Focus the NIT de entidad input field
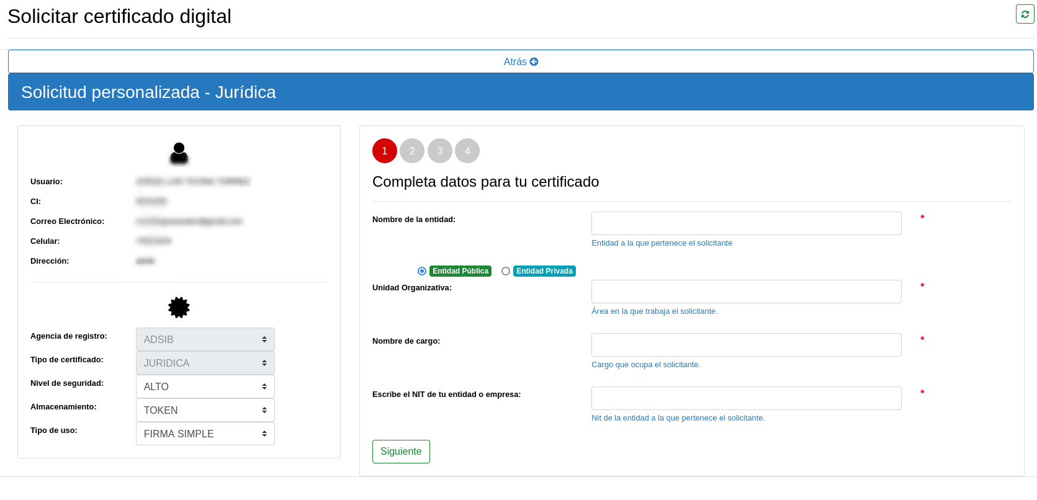 (x=746, y=398)
